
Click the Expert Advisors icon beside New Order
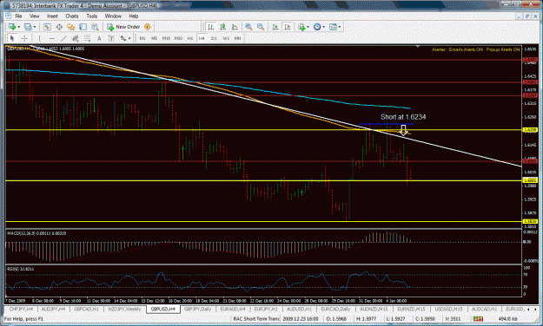click(148, 27)
